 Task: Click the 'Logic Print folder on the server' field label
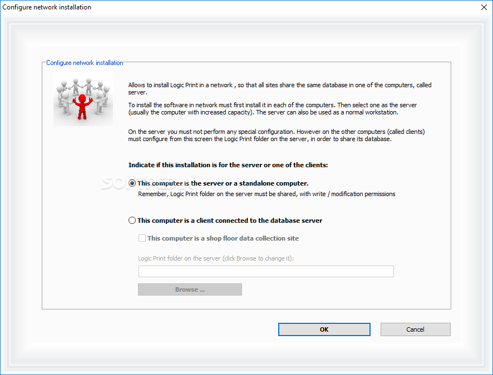(216, 258)
